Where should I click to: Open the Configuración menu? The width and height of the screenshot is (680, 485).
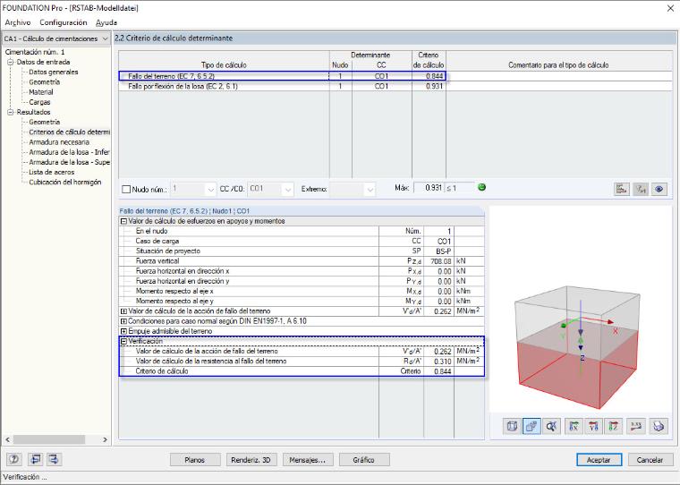point(64,22)
